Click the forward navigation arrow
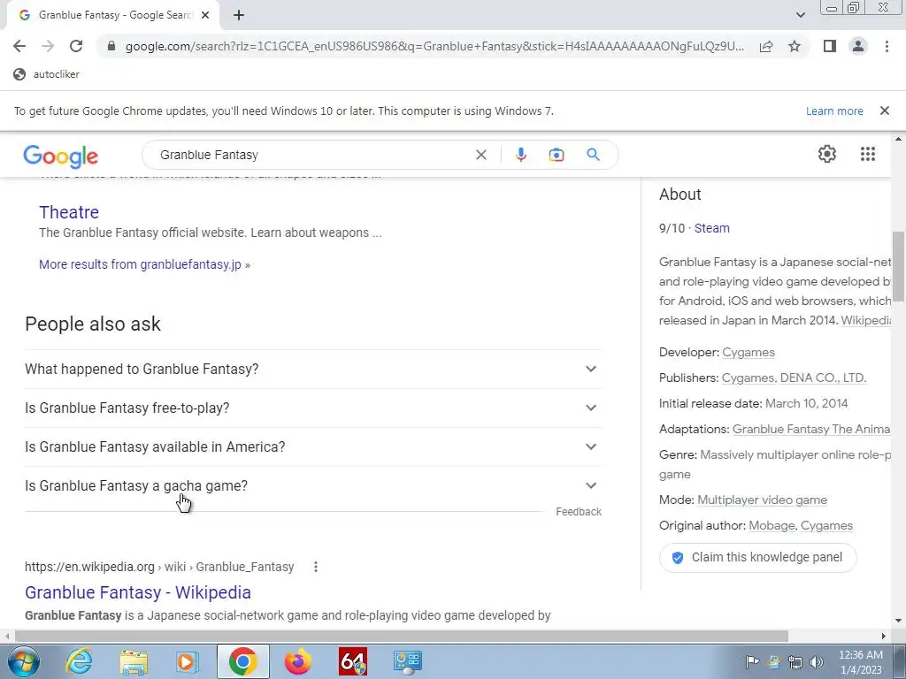906x679 pixels. pos(48,46)
